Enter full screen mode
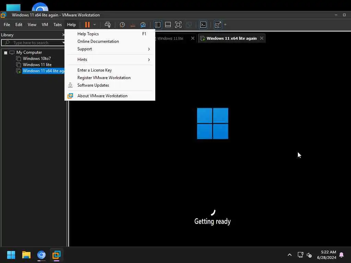The width and height of the screenshot is (351, 263). coord(178,25)
